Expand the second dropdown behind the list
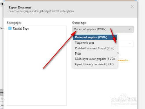The width and height of the screenshot is (145, 109). (x=130, y=43)
